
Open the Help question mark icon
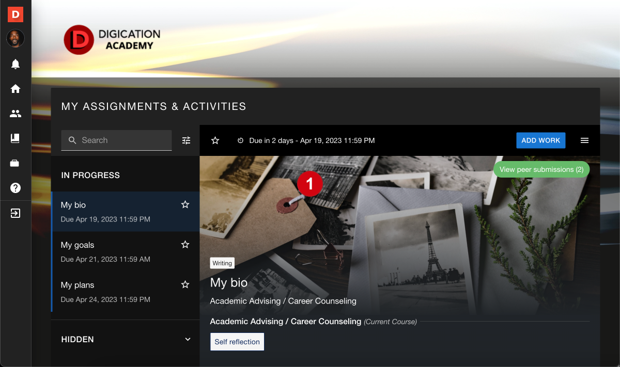(x=16, y=188)
